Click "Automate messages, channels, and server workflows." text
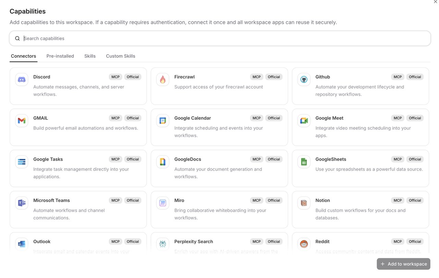The width and height of the screenshot is (439, 278). [79, 91]
